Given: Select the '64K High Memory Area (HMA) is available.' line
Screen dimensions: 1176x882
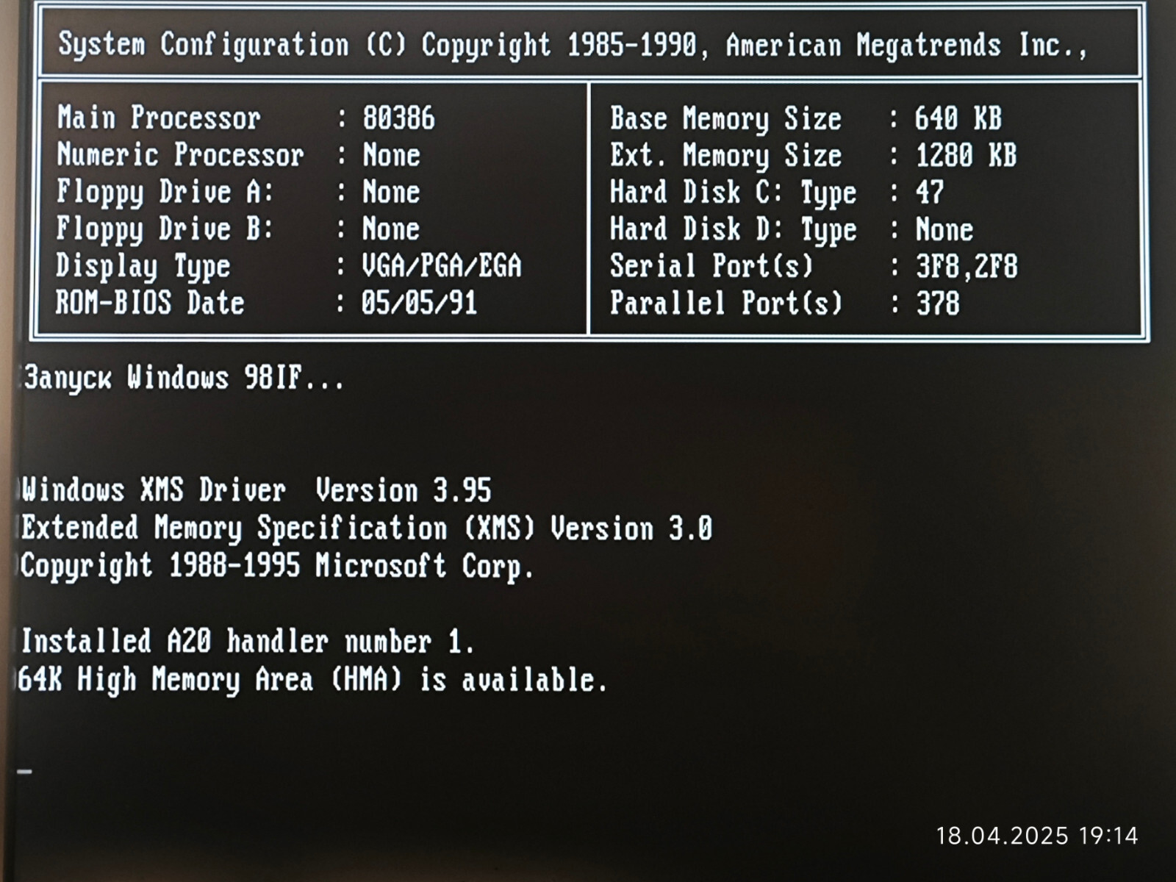Looking at the screenshot, I should coord(313,680).
